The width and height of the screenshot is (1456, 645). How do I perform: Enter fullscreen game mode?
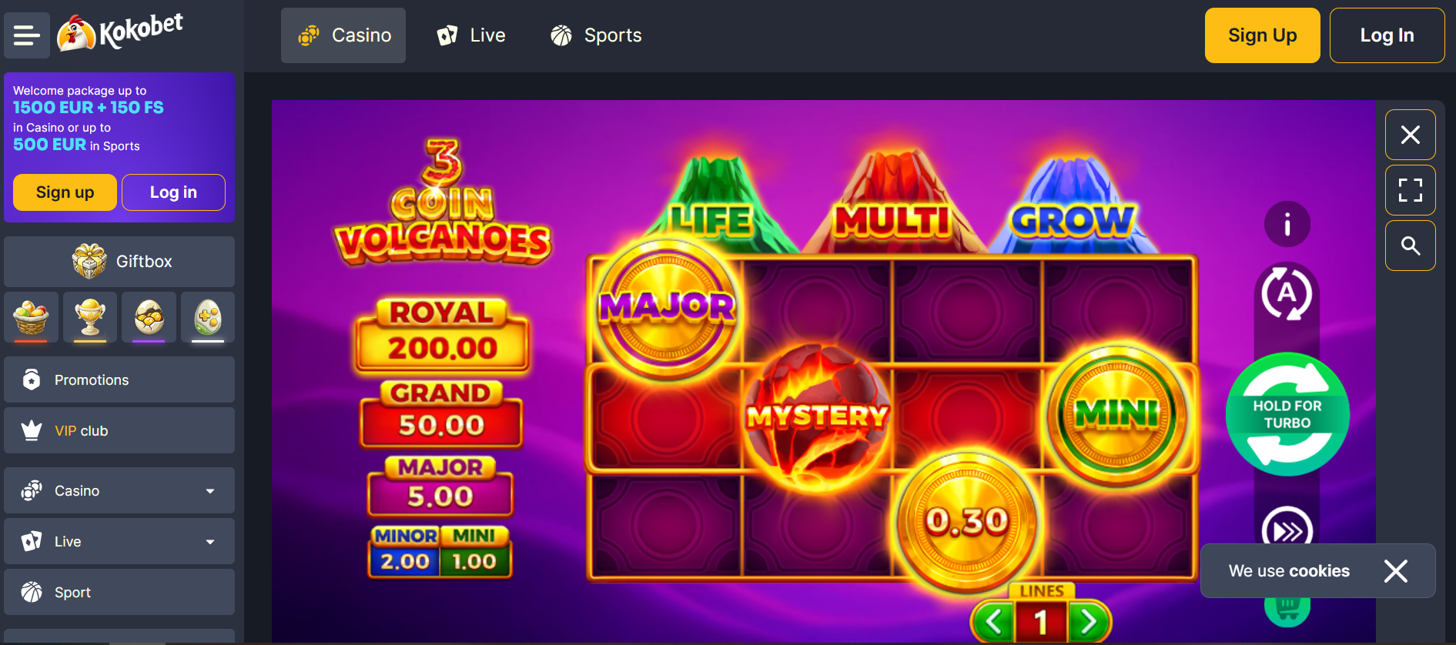(x=1410, y=190)
